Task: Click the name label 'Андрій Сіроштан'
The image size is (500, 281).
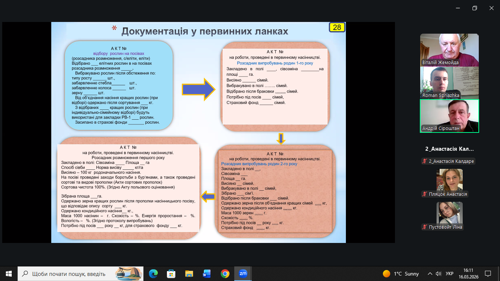Action: pos(440,128)
